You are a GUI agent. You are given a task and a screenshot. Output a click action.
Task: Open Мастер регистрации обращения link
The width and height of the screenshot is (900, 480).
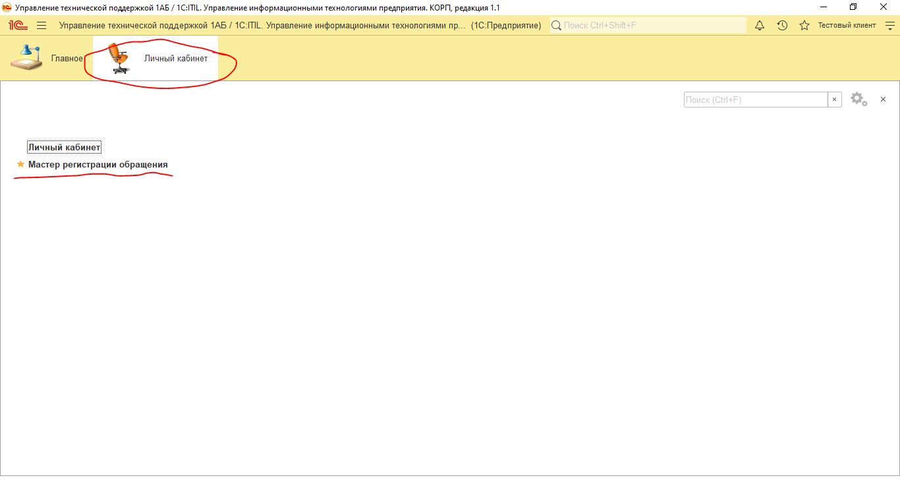coord(98,164)
